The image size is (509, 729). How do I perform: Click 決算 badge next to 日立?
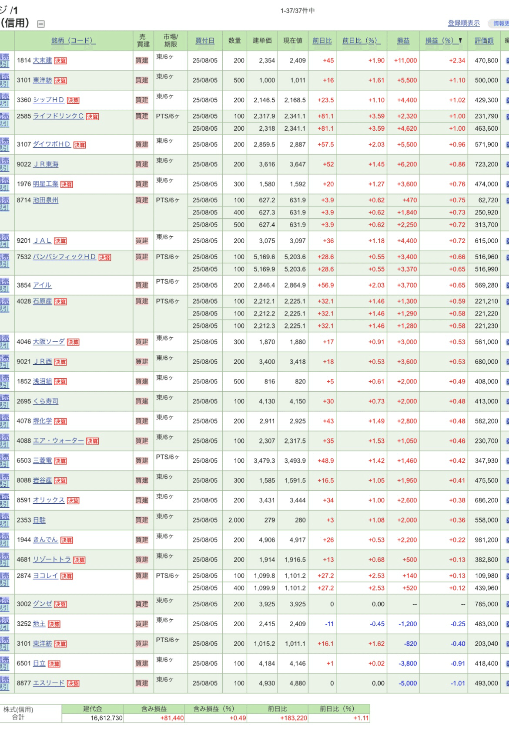(54, 664)
